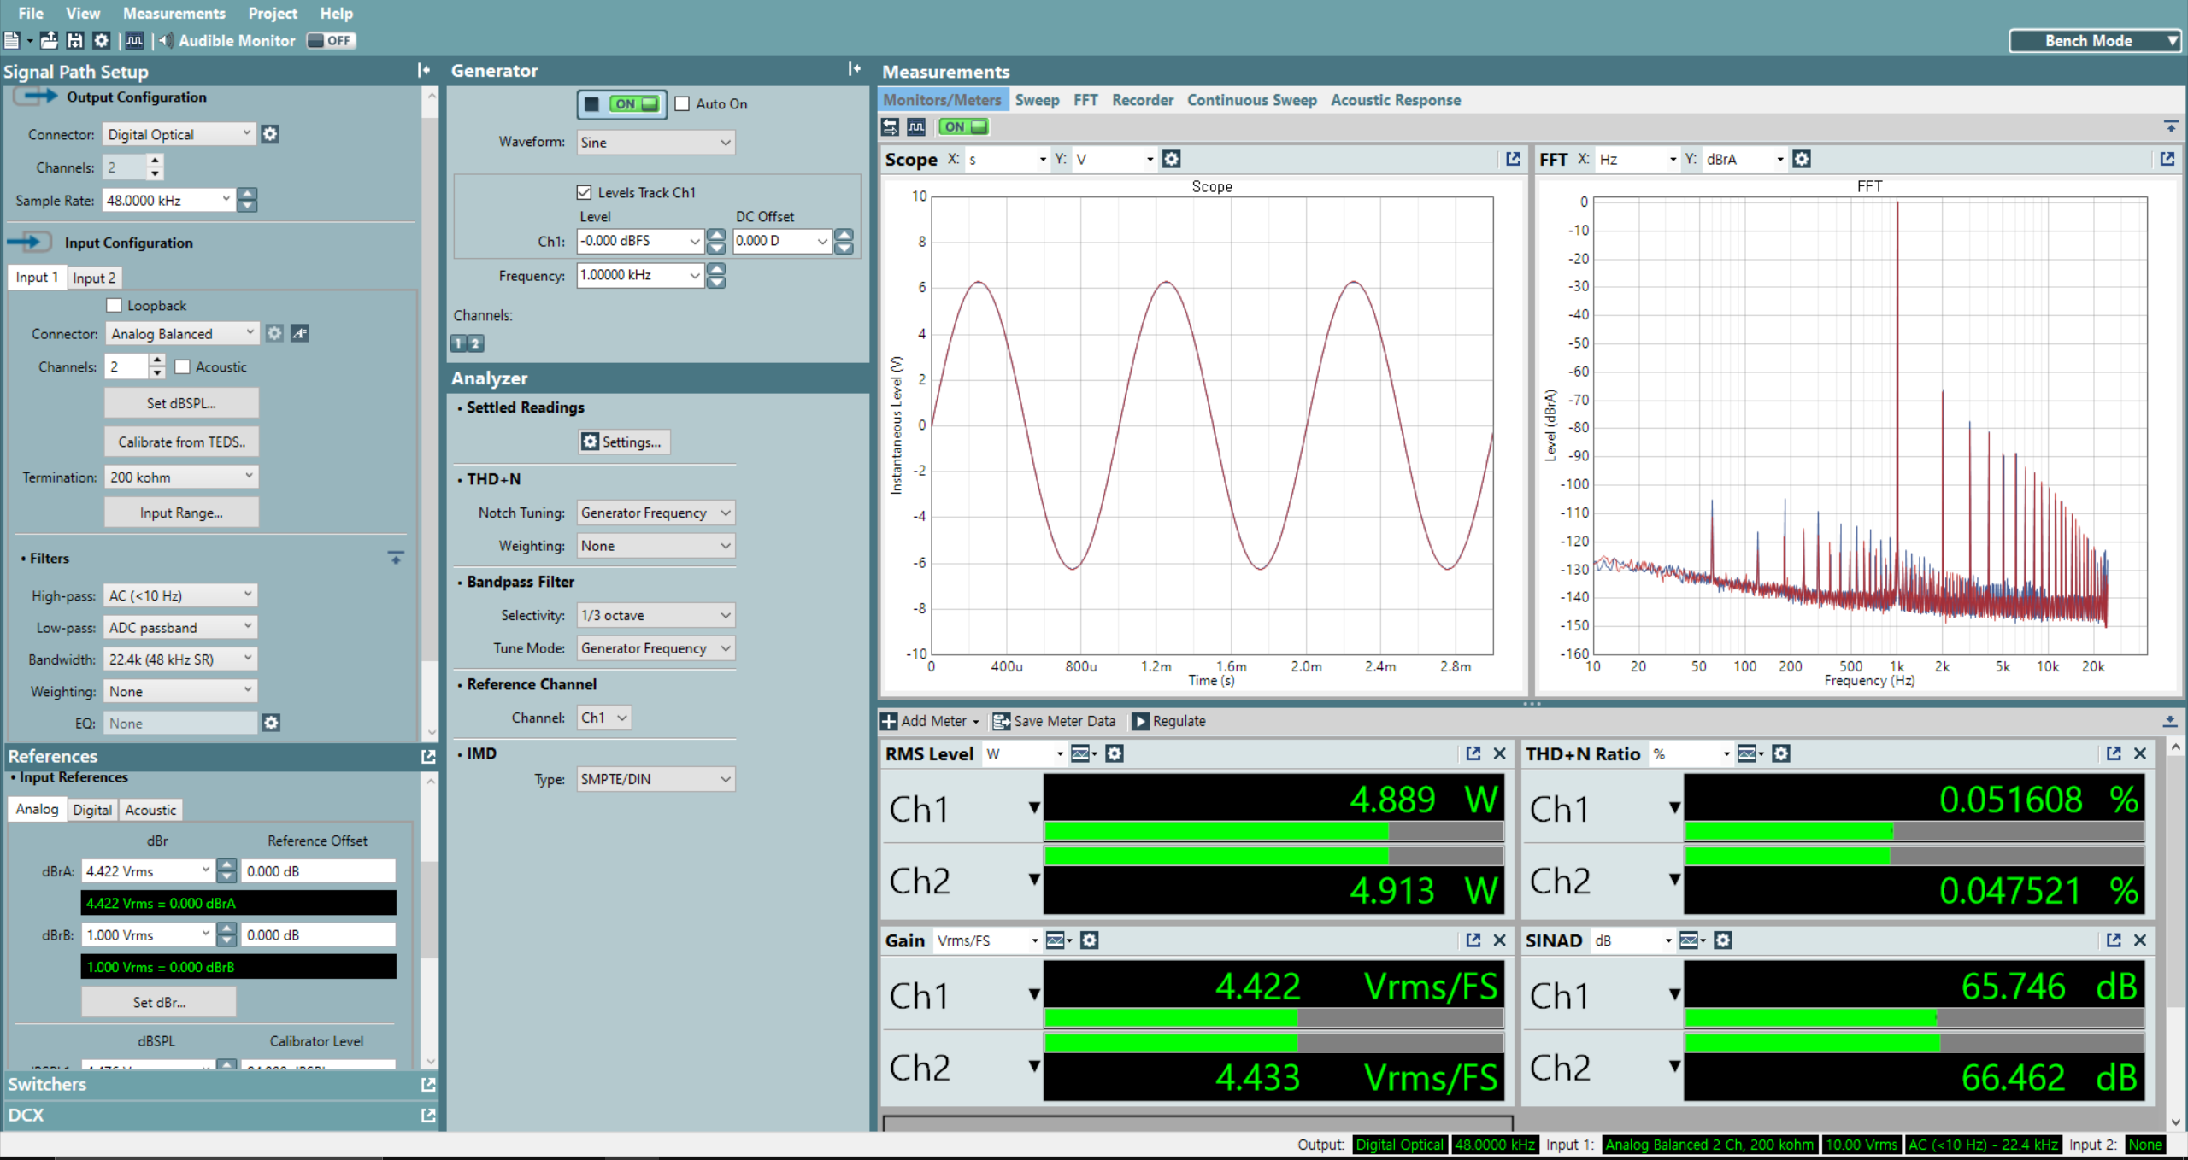Click the save project toolbar icon
Image resolution: width=2188 pixels, height=1160 pixels.
point(75,40)
